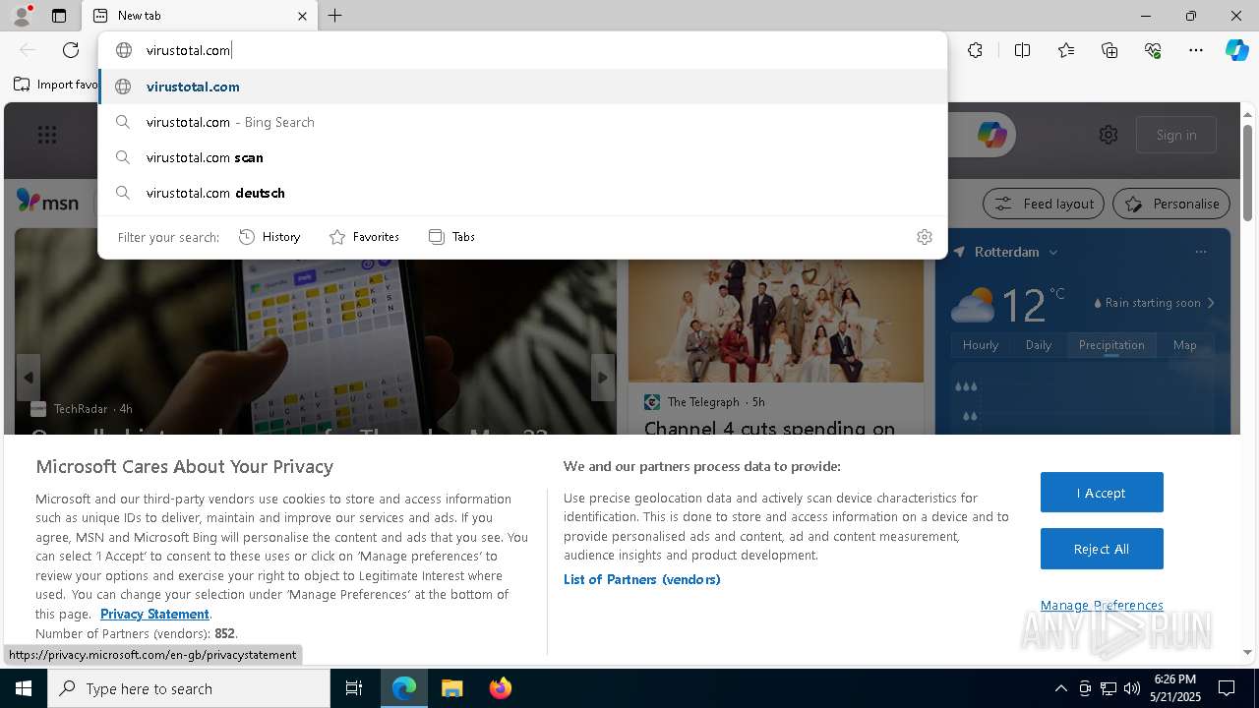Open the Privacy Statement link

coord(154,614)
